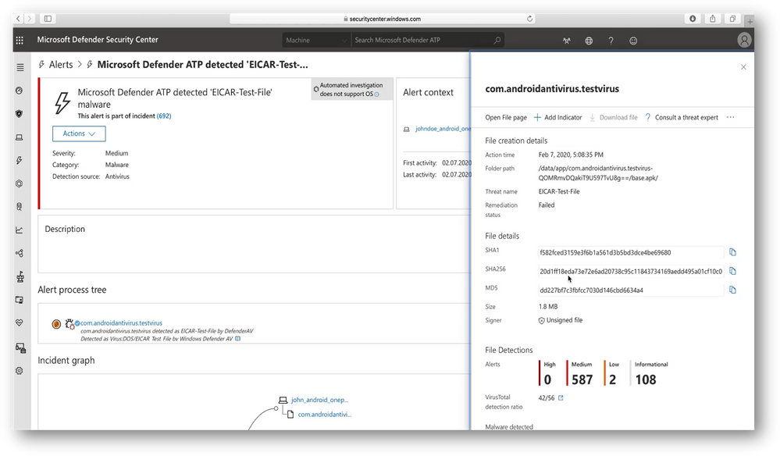780x456 pixels.
Task: Open the account avatar menu
Action: tap(744, 40)
